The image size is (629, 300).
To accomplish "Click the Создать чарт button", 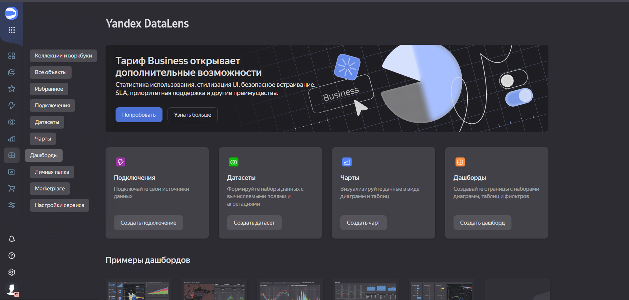I will [364, 223].
